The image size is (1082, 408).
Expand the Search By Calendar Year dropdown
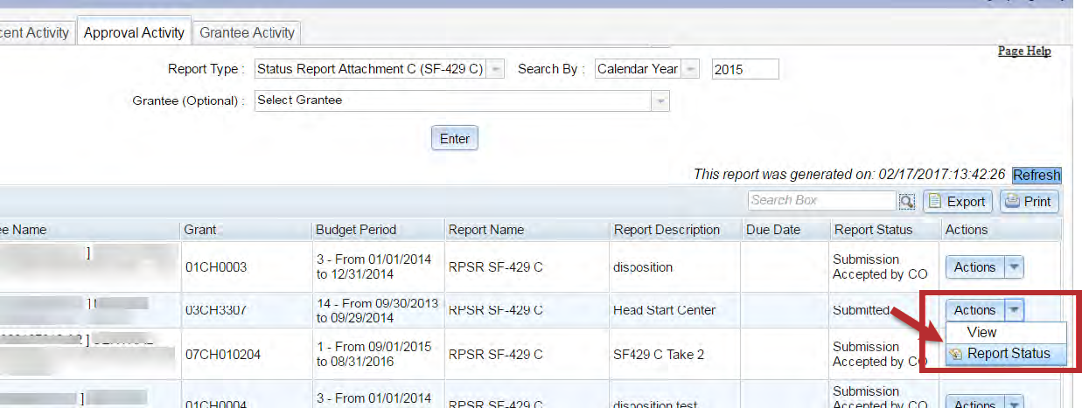(x=691, y=70)
